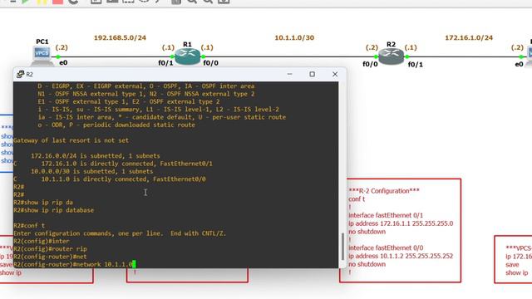Click 'Enter configuration commands' terminal line
This screenshot has width=532, height=299.
point(120,233)
